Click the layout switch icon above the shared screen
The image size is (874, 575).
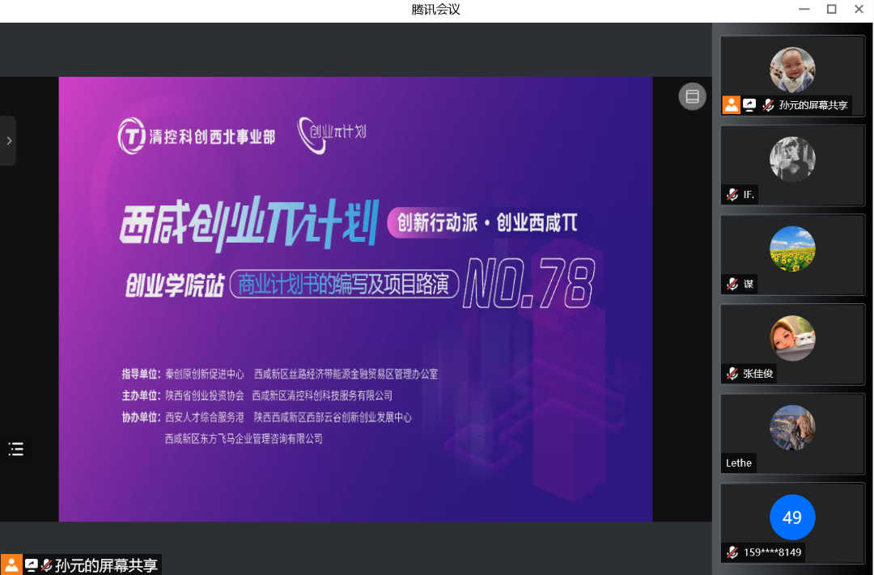[x=692, y=95]
